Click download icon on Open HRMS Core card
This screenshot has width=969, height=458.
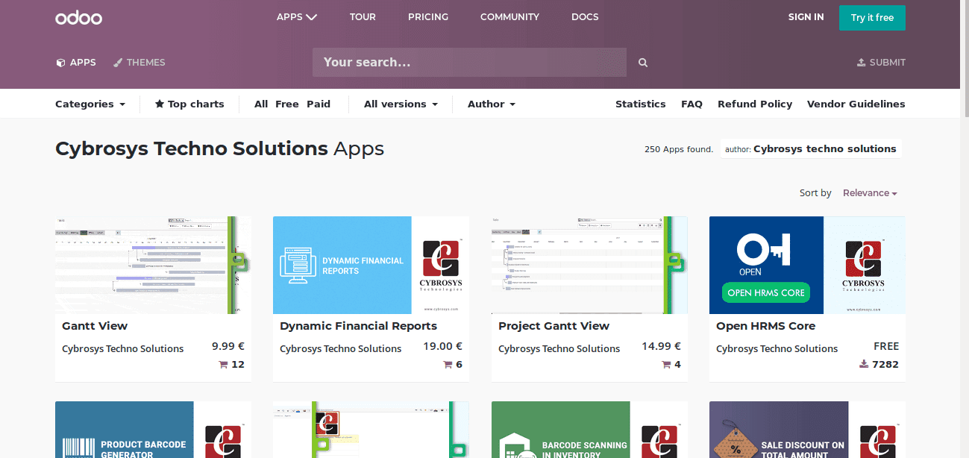point(864,365)
